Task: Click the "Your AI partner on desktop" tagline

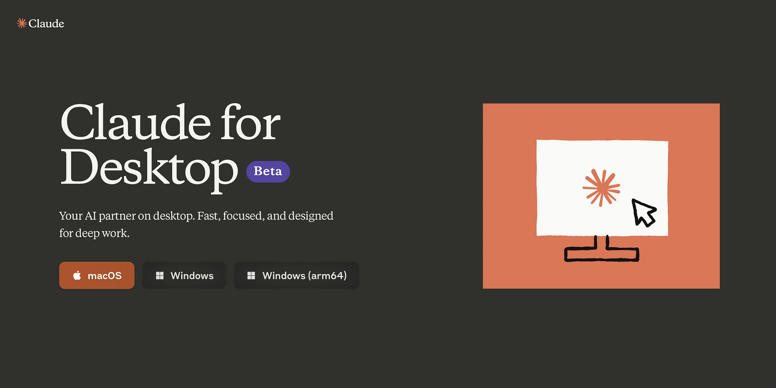Action: (x=196, y=224)
